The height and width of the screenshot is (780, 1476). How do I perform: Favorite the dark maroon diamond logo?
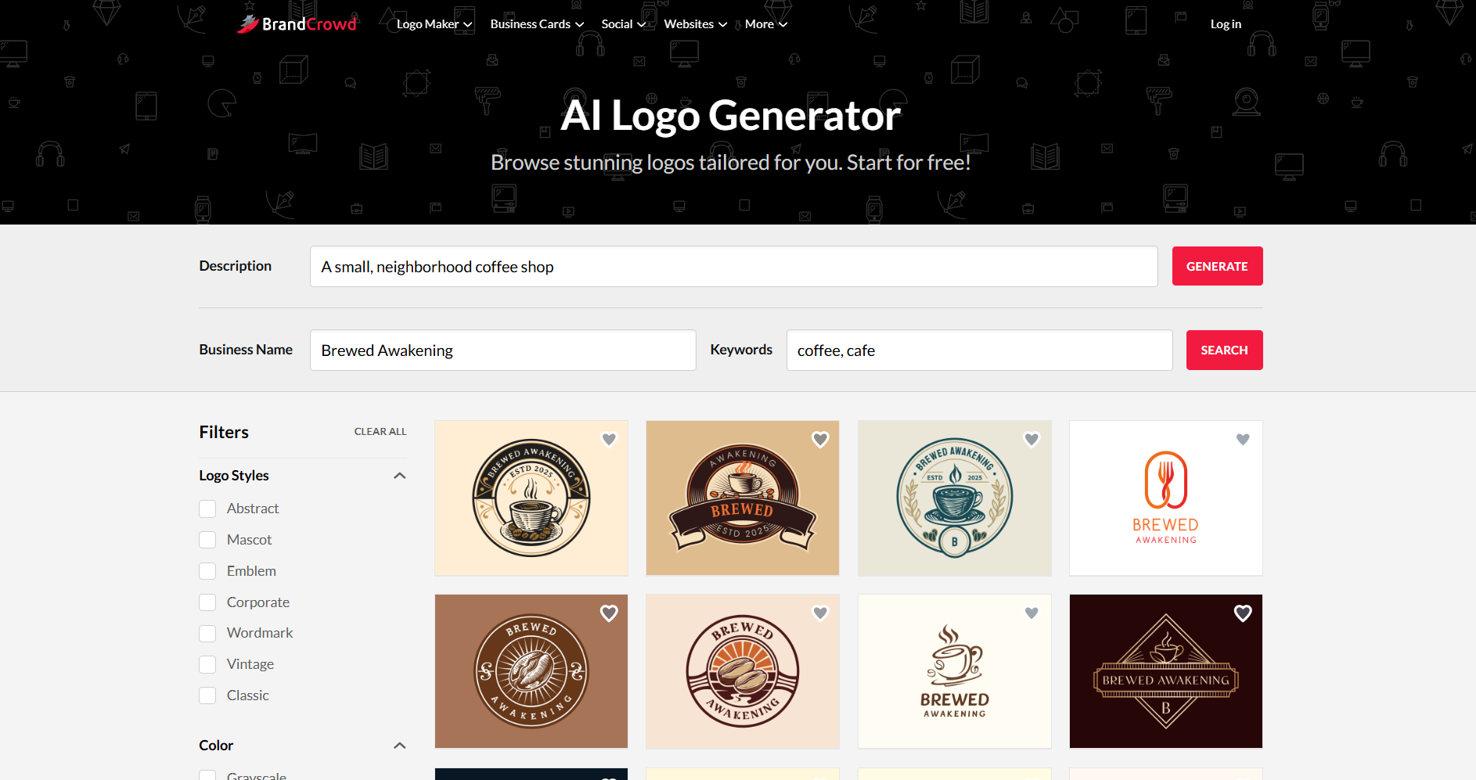1243,613
